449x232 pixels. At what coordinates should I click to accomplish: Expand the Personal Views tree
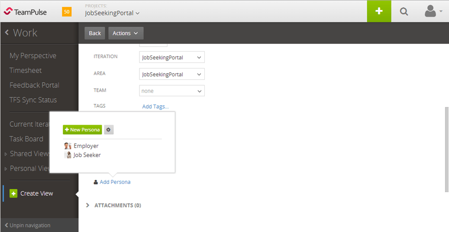pos(6,169)
